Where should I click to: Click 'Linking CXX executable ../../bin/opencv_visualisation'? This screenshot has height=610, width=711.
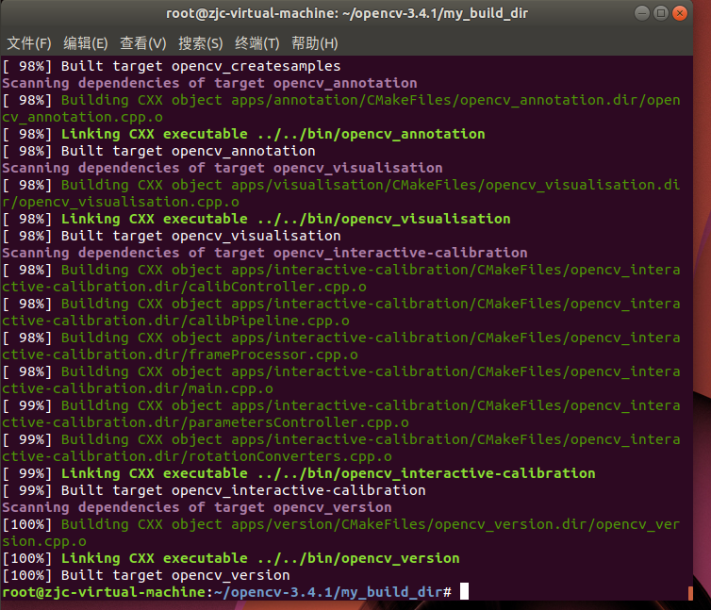click(x=286, y=219)
